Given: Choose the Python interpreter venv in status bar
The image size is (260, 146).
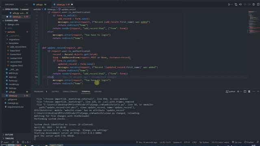Looking at the screenshot, I should [x=220, y=142].
